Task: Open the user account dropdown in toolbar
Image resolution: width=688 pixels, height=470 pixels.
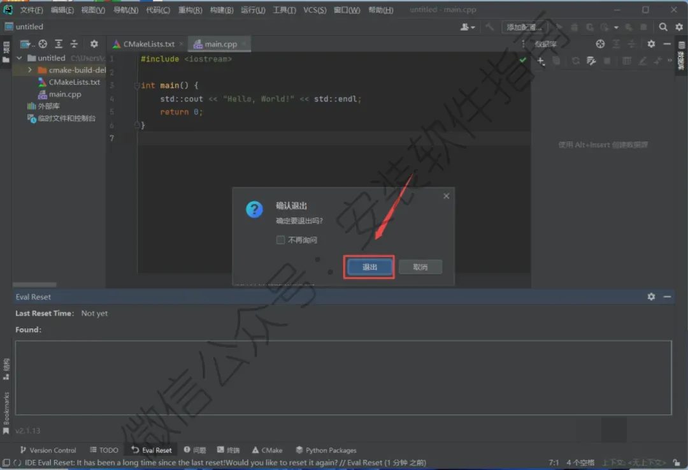Action: [x=468, y=27]
